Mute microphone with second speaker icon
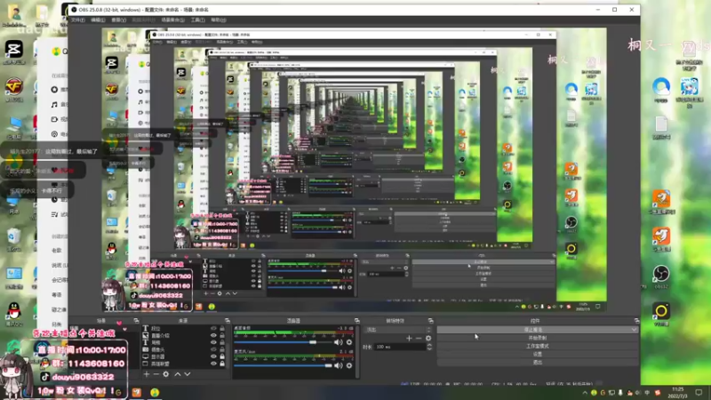This screenshot has width=711, height=400. tap(338, 365)
